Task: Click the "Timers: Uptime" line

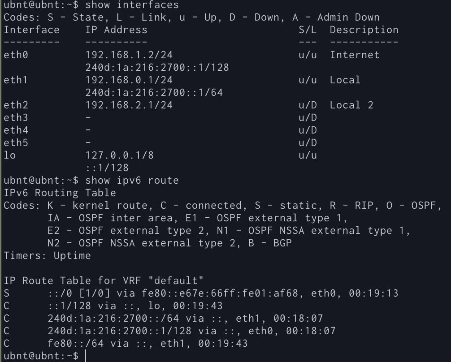Action: (48, 255)
